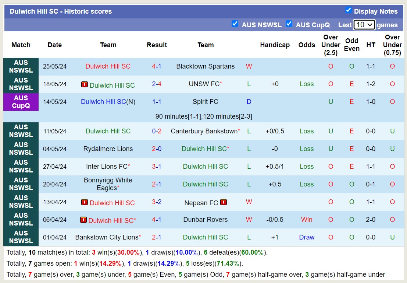Screen dimensions: 407x283
Task: Click red card icon on 06/04/24 Dulwich Hill SC
Action: coord(83,220)
